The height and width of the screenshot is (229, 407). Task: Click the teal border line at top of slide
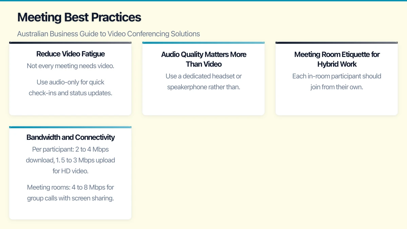pos(203,1)
